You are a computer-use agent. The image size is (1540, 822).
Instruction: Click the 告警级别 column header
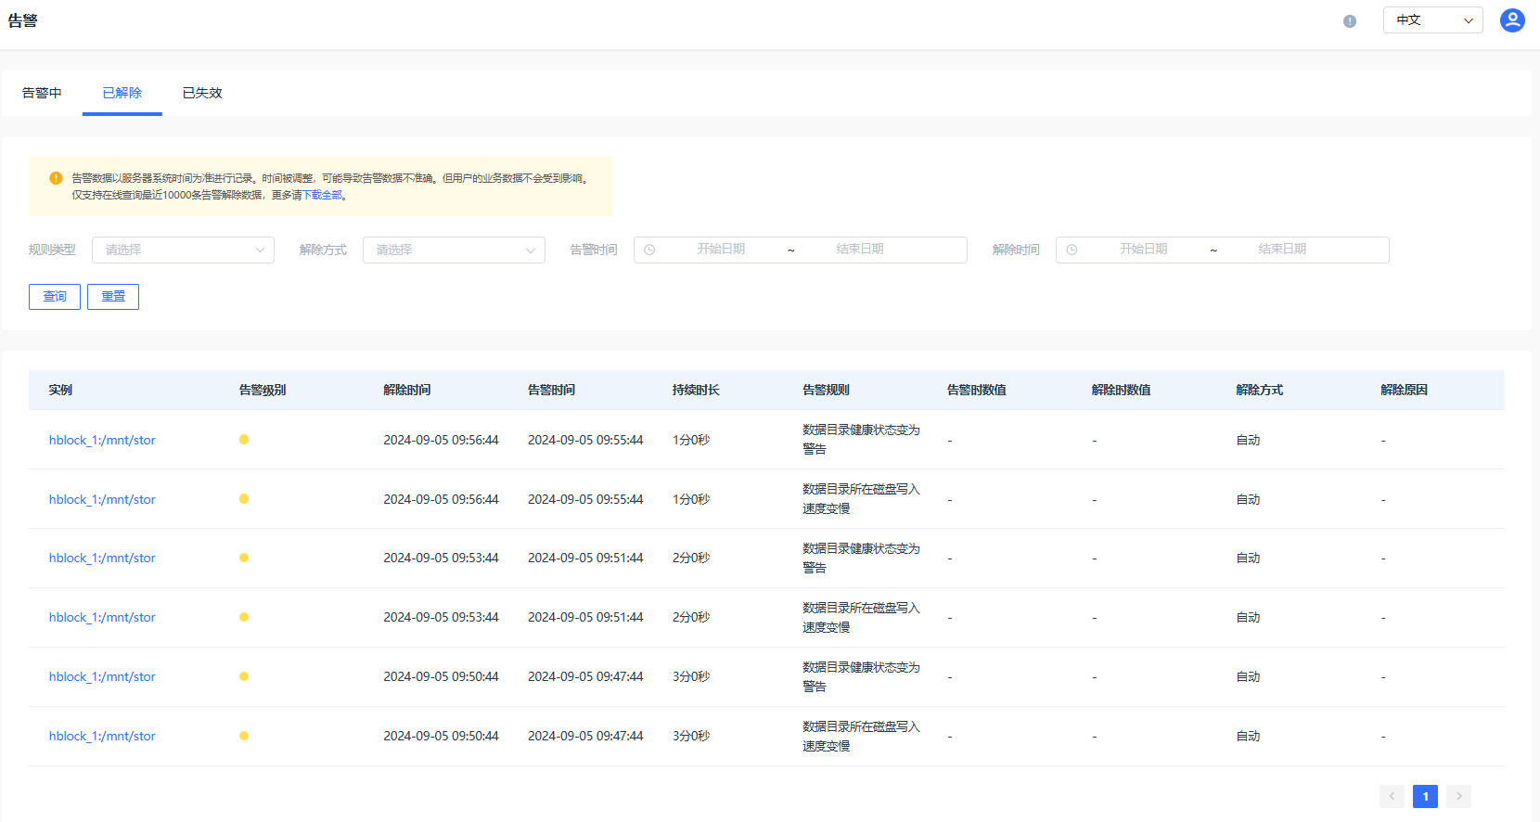point(263,391)
